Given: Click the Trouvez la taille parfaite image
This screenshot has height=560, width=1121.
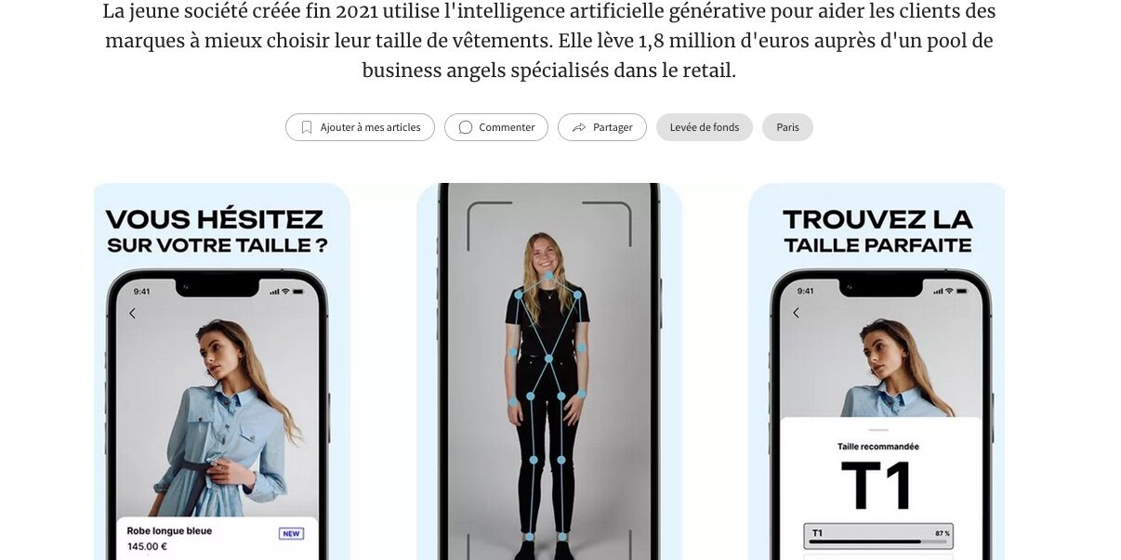Looking at the screenshot, I should tap(877, 371).
